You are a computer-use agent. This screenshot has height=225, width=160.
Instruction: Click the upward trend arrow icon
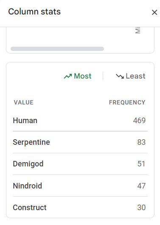click(68, 76)
